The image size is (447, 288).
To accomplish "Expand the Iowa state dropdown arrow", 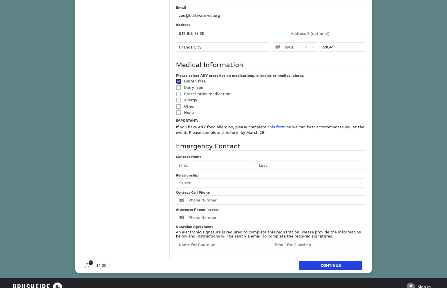I will 313,47.
